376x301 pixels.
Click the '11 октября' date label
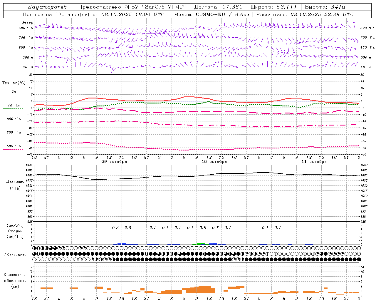tap(314, 162)
